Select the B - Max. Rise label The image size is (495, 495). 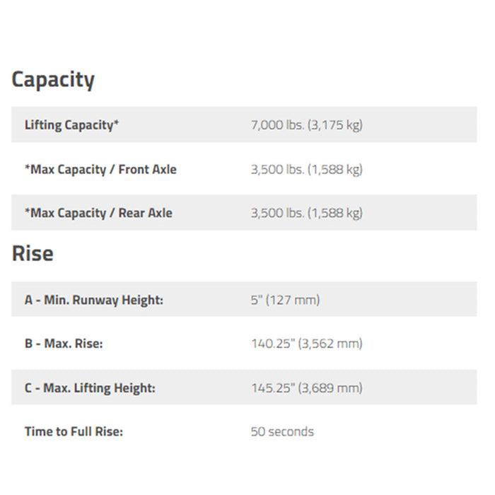(64, 344)
